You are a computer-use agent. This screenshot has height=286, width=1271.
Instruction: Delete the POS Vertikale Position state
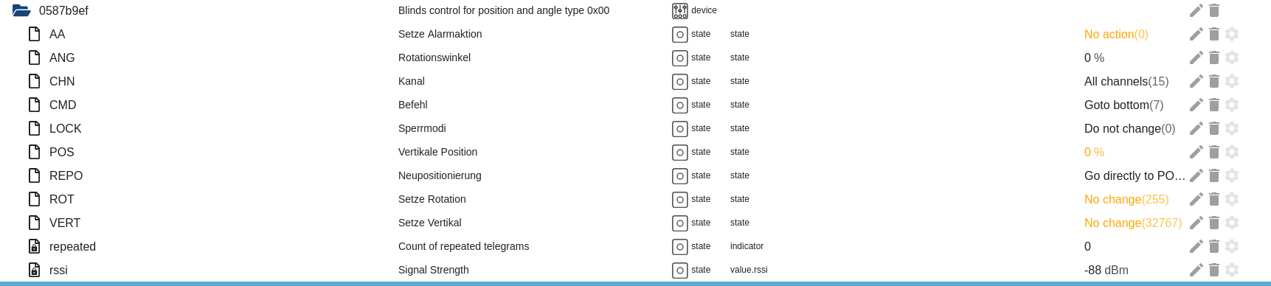(1214, 152)
